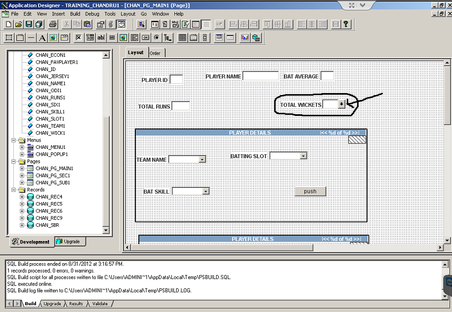The height and width of the screenshot is (312, 452).
Task: Select the Check Box control tool
Action: coord(78,37)
